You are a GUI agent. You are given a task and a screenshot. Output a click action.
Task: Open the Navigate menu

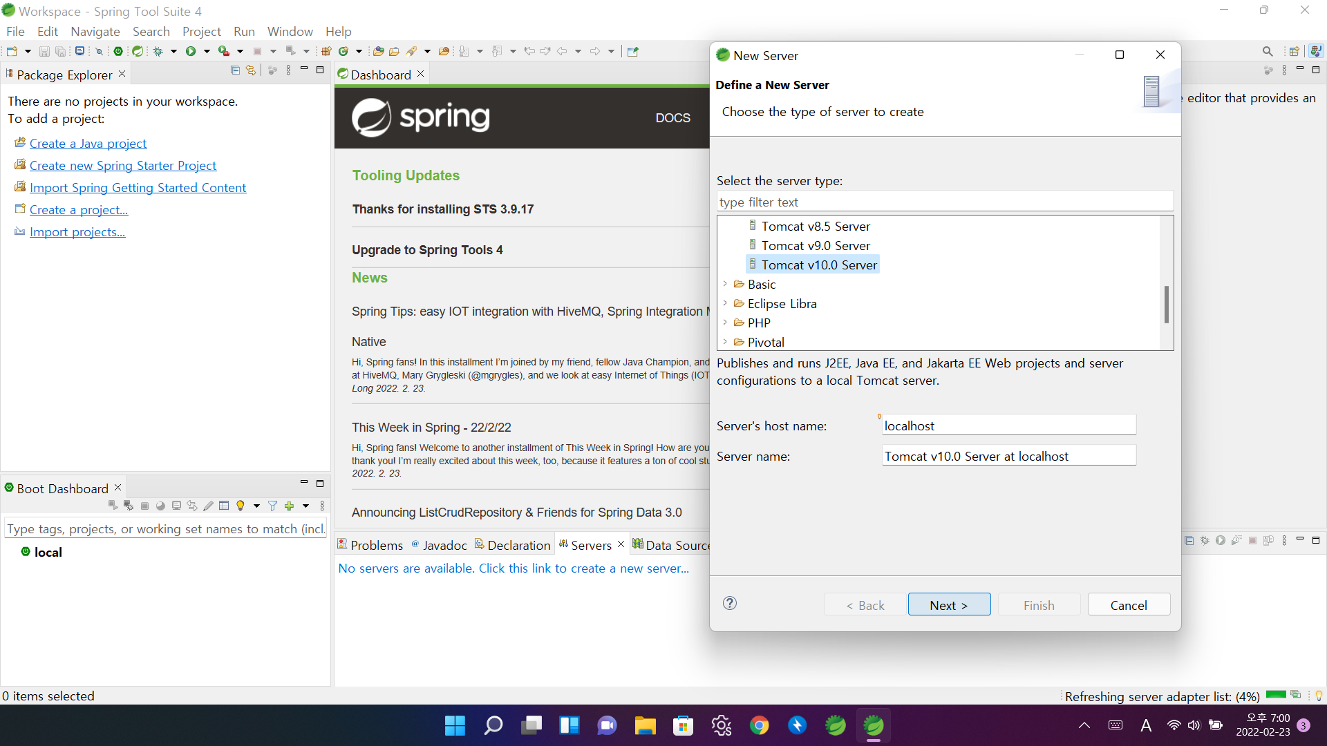coord(95,32)
